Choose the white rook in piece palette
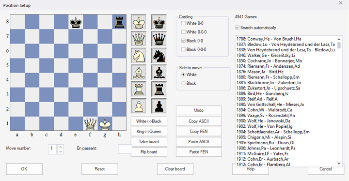Viewport: 349px width, 181px height. 139,90
